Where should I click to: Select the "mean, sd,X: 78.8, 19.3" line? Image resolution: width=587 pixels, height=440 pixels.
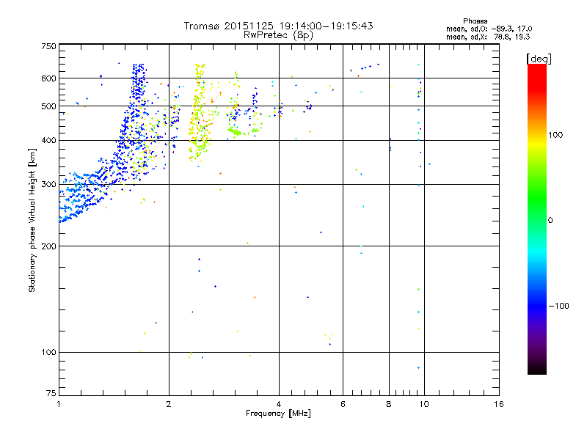pos(488,37)
